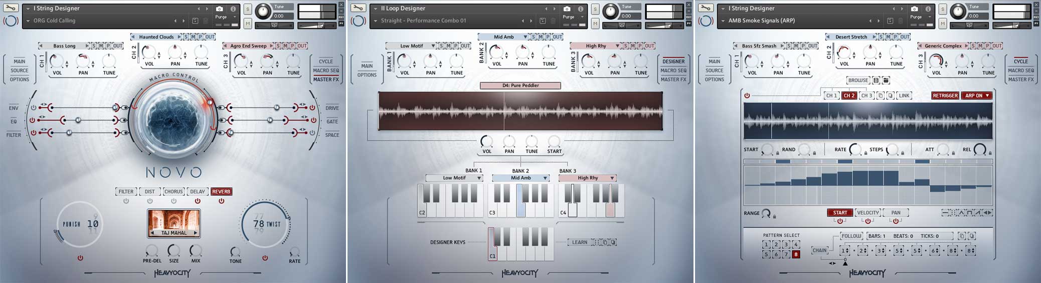1041x283 pixels.
Task: Click shift left-right arrows icon in sequencer tools
Action: coord(987,212)
